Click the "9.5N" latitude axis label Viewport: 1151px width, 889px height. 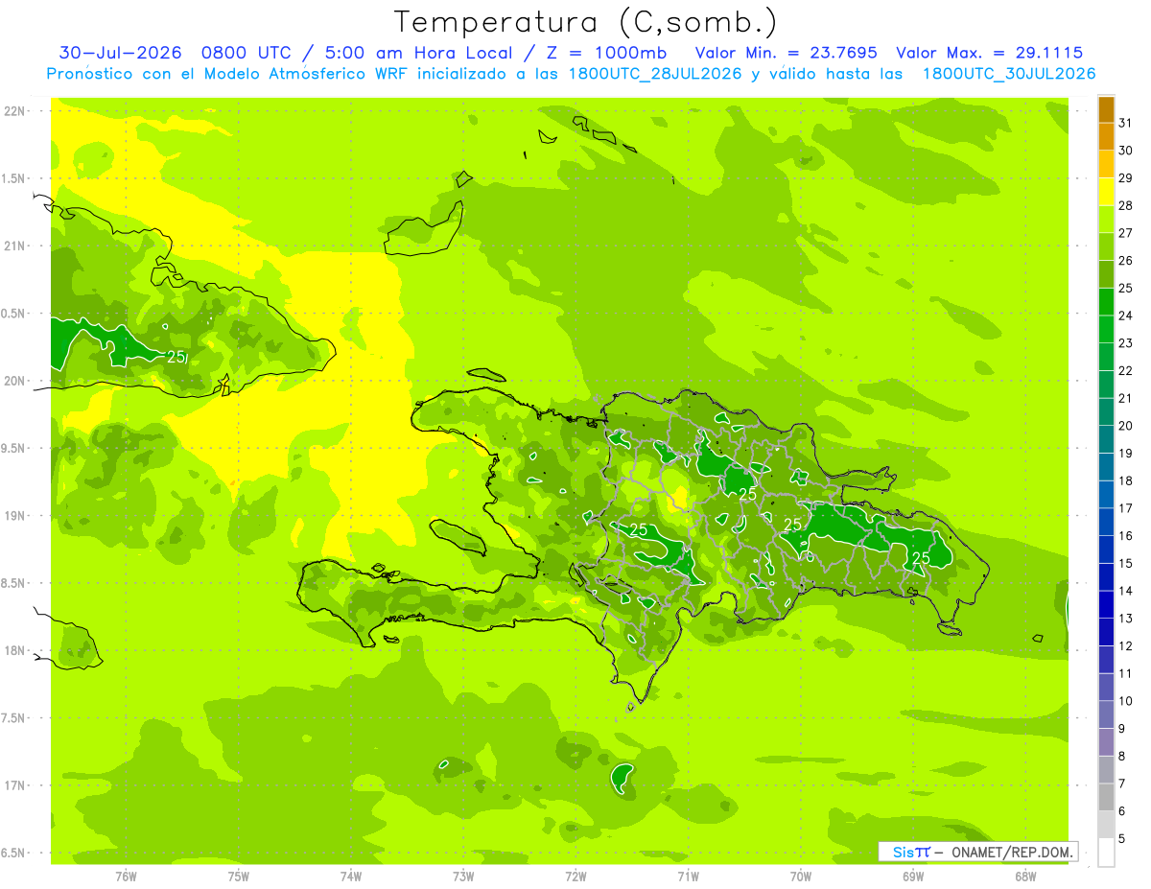coord(14,448)
